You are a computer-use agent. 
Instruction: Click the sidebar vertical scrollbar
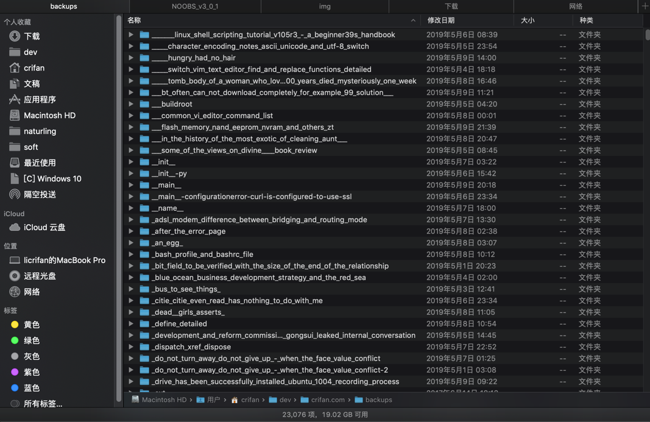[x=119, y=209]
